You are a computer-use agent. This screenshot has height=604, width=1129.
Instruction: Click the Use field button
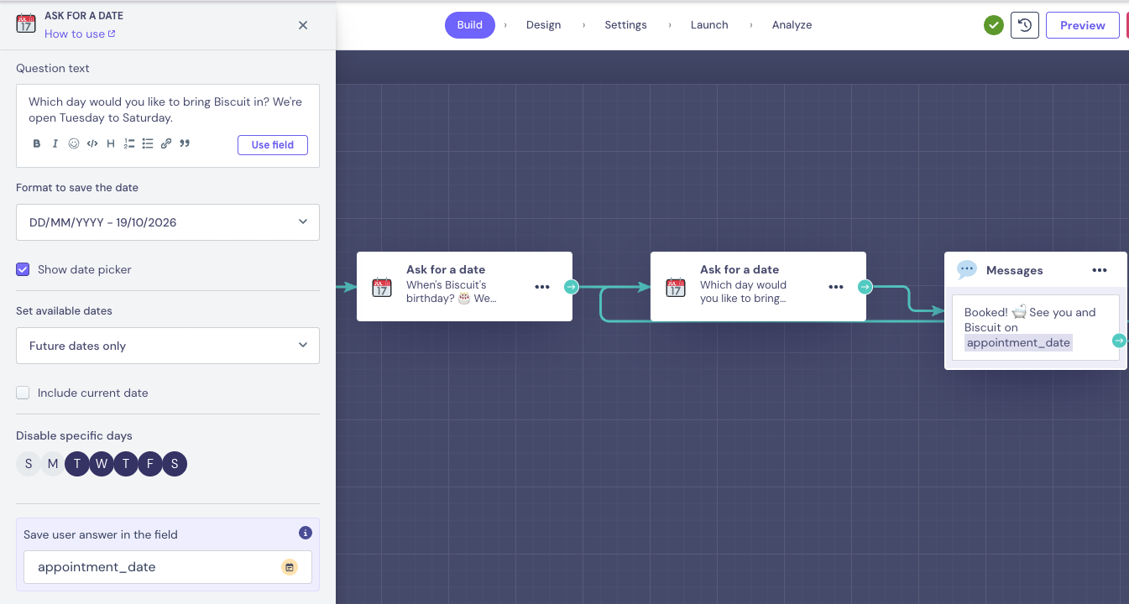273,144
